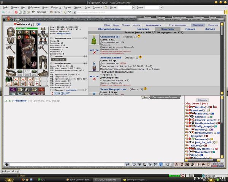Click the Безопасность profile button
Viewport: 228px width, 182px height.
(x=153, y=25)
